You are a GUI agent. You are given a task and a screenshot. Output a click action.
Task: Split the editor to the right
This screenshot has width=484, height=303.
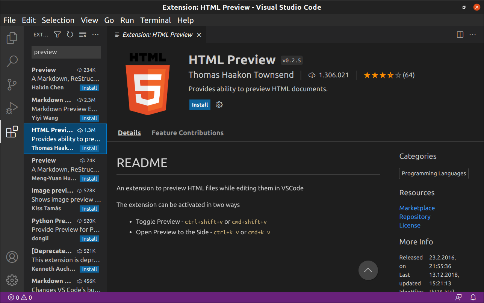[x=460, y=35]
